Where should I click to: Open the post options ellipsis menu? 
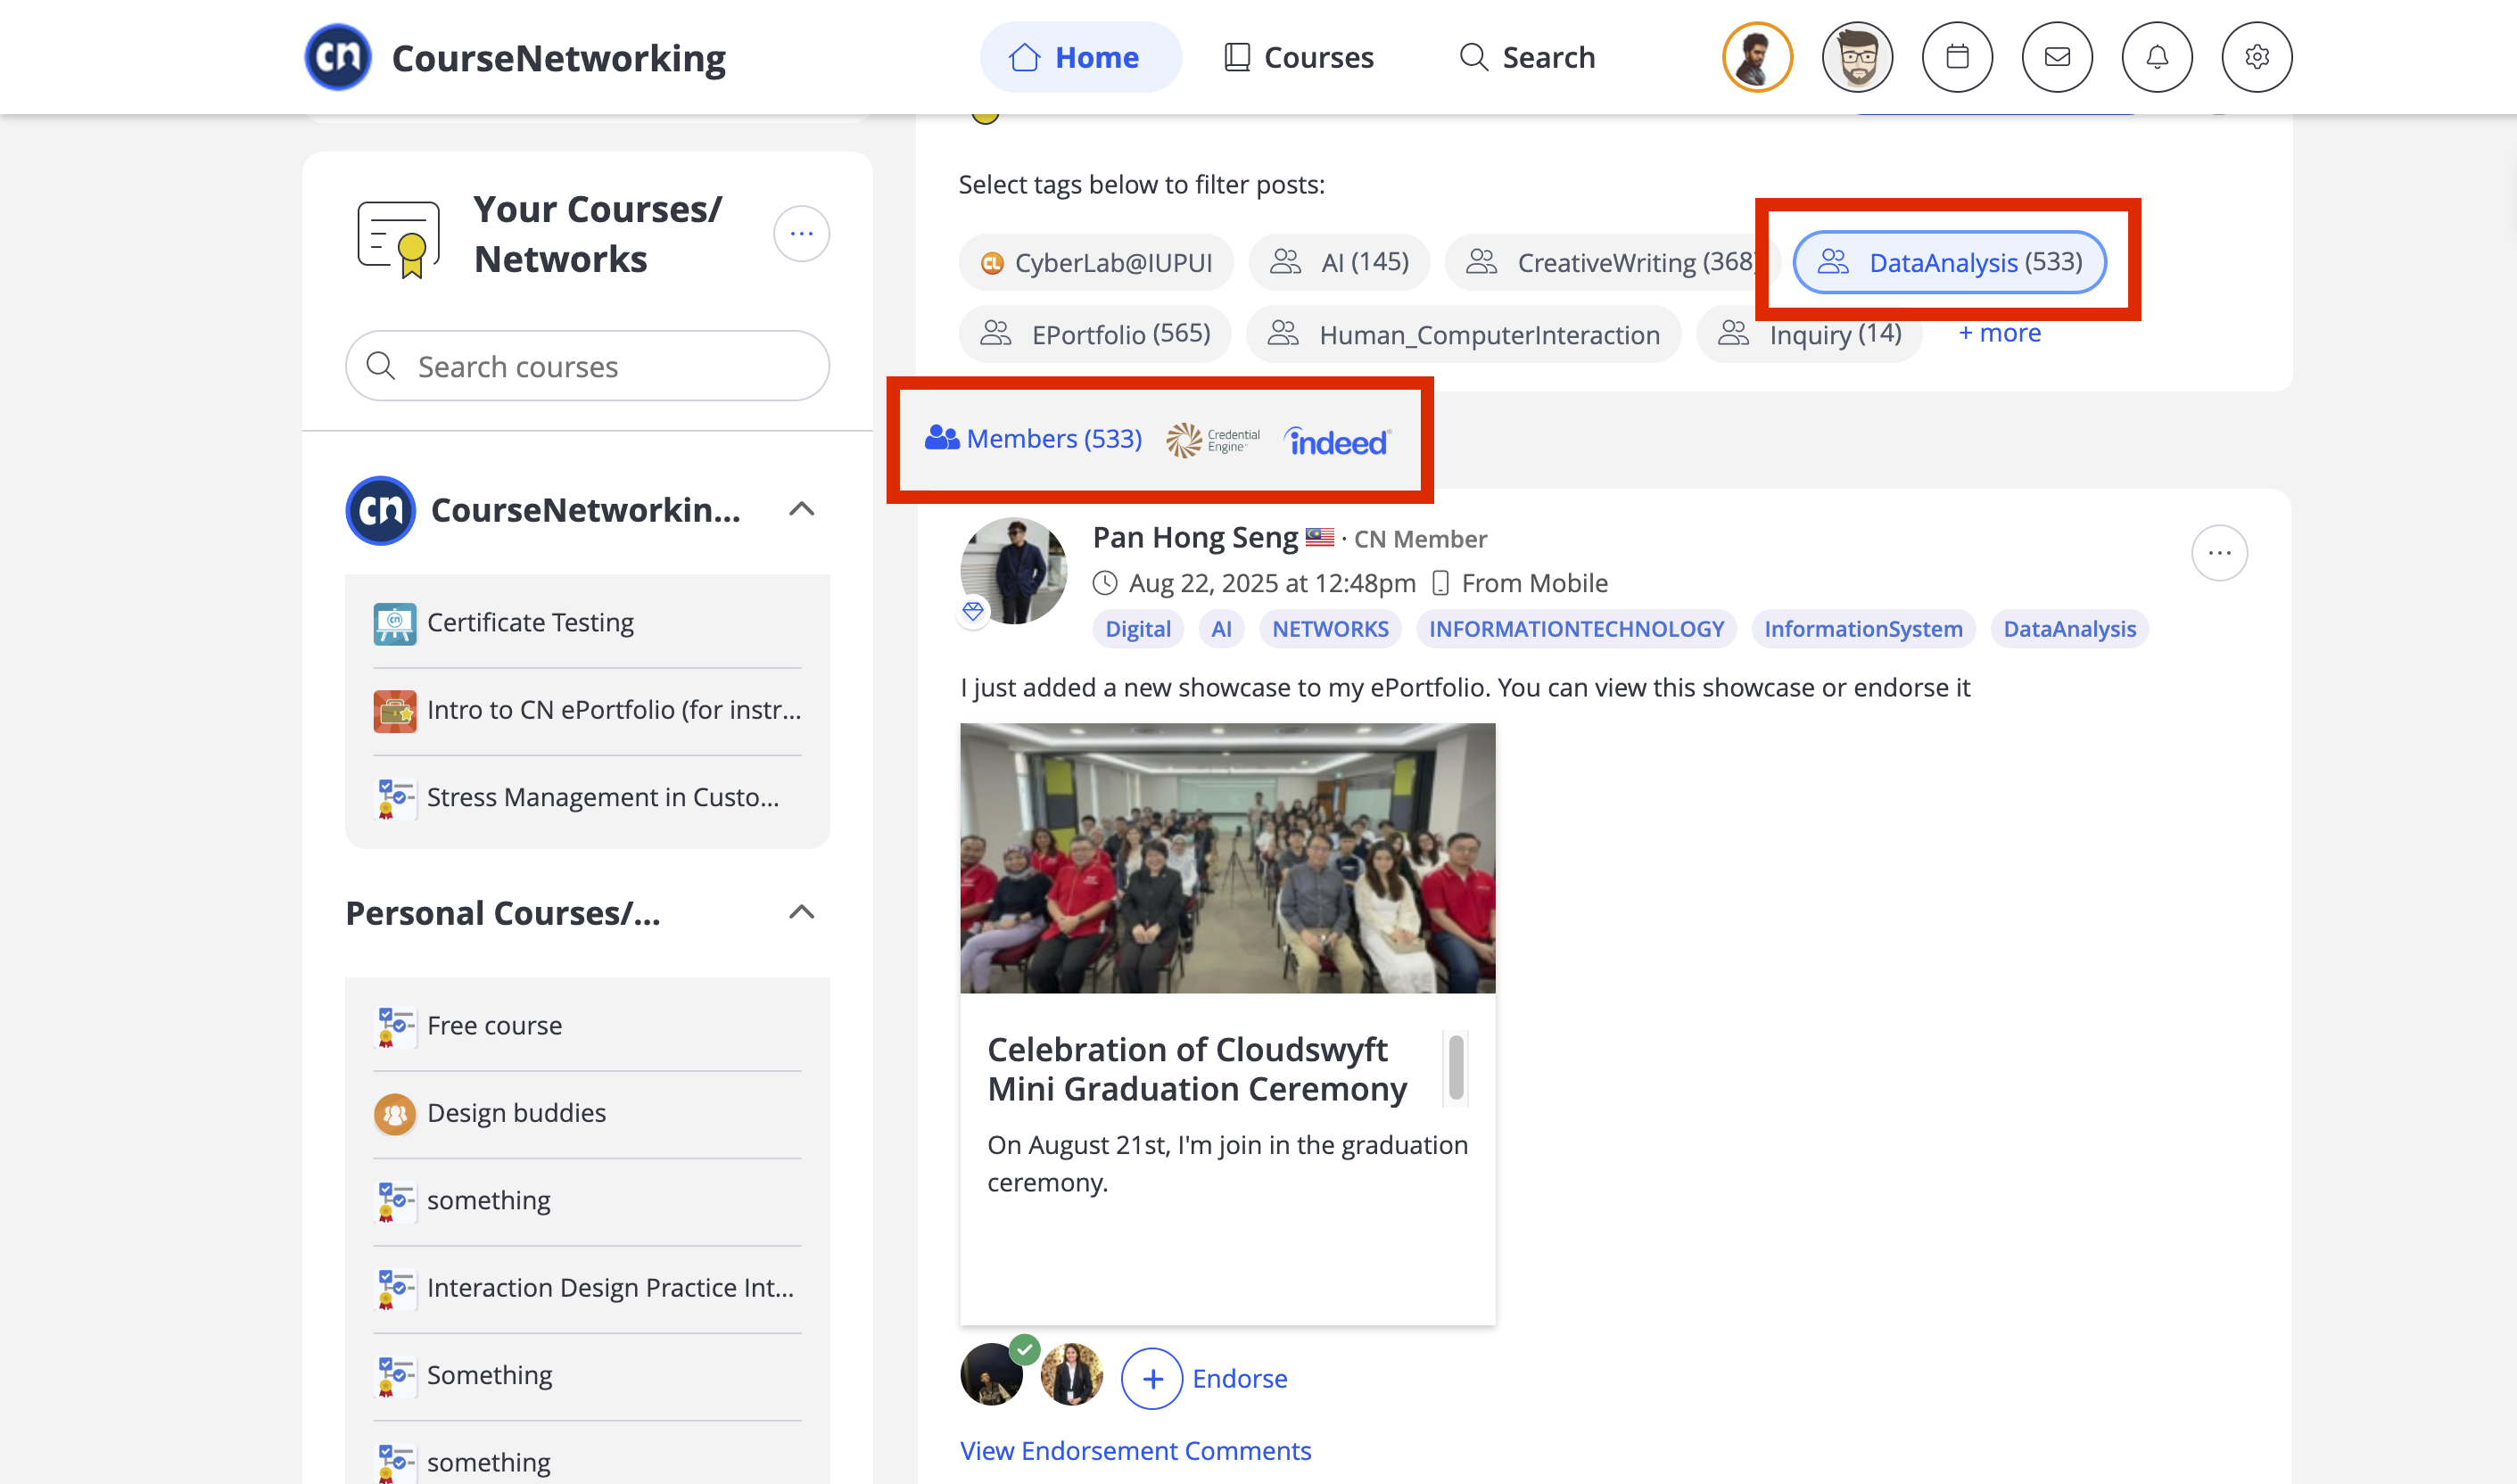coord(2219,553)
